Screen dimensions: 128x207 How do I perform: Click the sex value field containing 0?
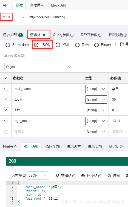(118, 110)
